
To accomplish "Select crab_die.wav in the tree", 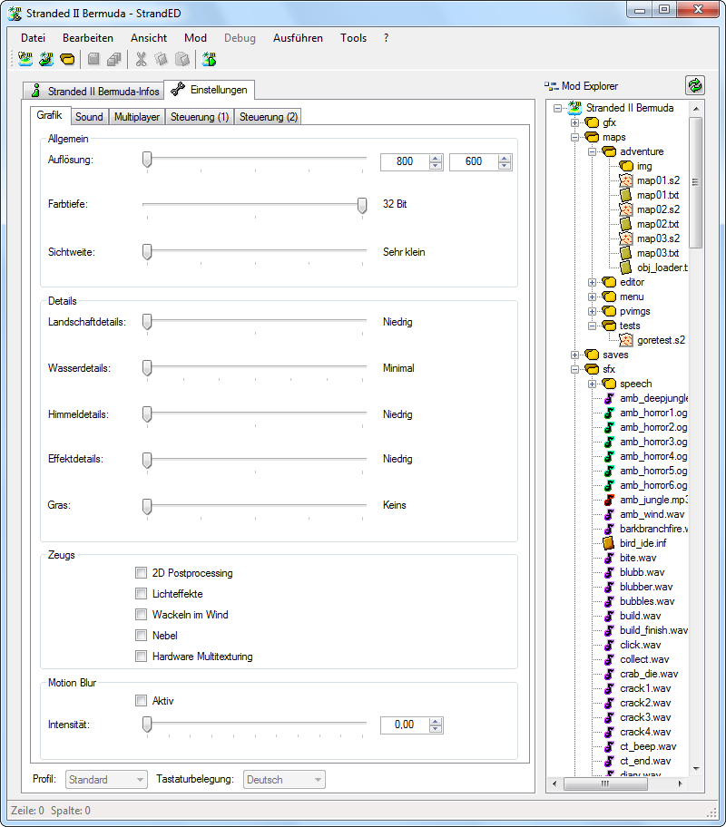I will tap(649, 674).
